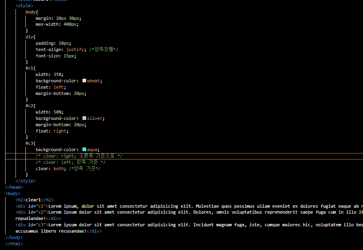Open the wheat color swatch picker

84,81
